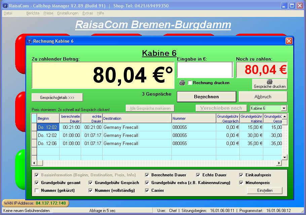Click the Grundgebühr Gespräch column header
The width and height of the screenshot is (306, 215).
(228, 118)
